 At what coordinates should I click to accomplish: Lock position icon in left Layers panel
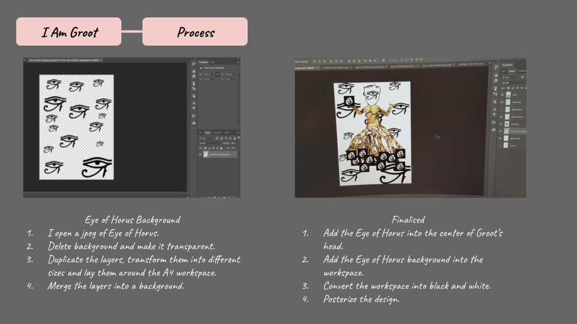pyautogui.click(x=213, y=148)
